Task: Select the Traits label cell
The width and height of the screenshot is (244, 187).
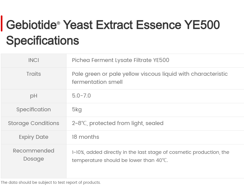Action: pyautogui.click(x=34, y=78)
